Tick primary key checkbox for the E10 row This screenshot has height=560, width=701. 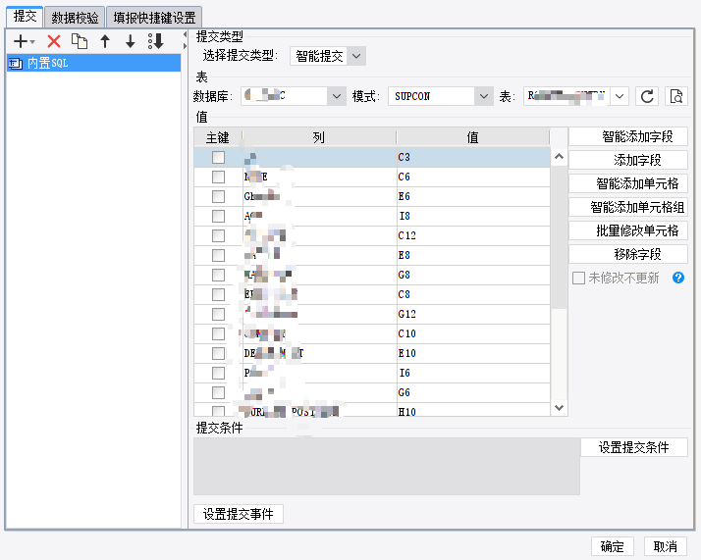[x=218, y=354]
